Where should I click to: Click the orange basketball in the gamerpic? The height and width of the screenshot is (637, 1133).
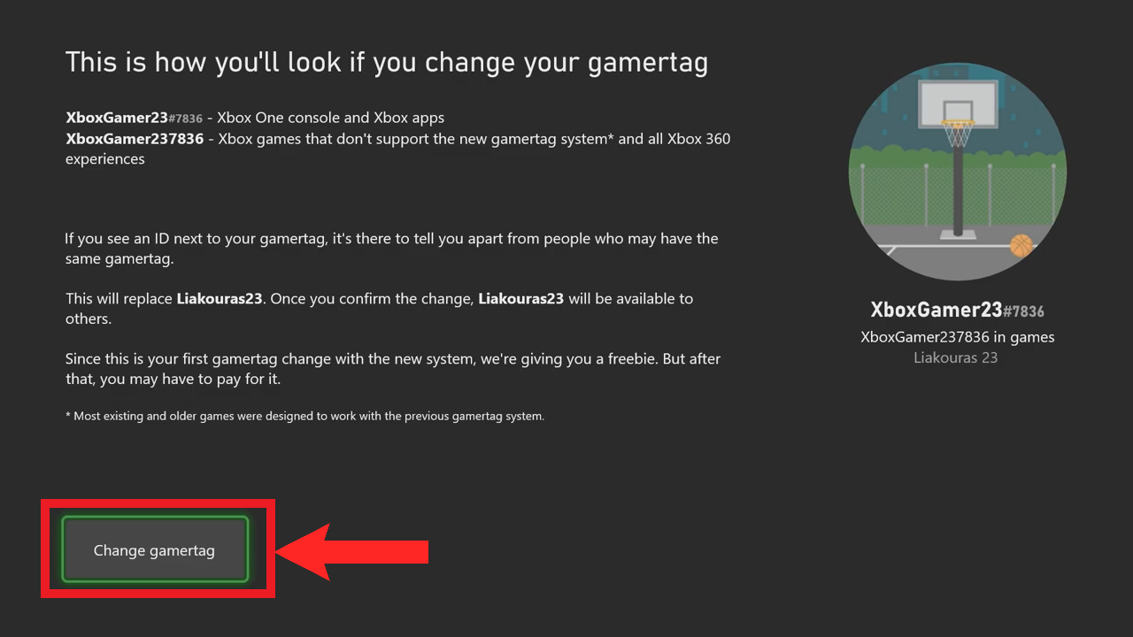point(1021,245)
